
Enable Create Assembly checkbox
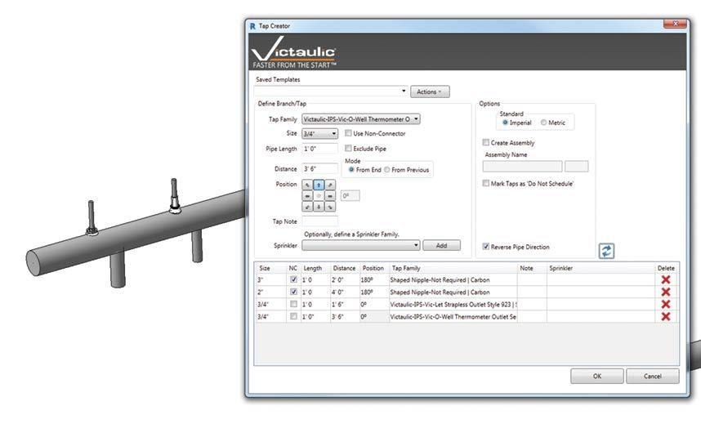click(x=485, y=142)
